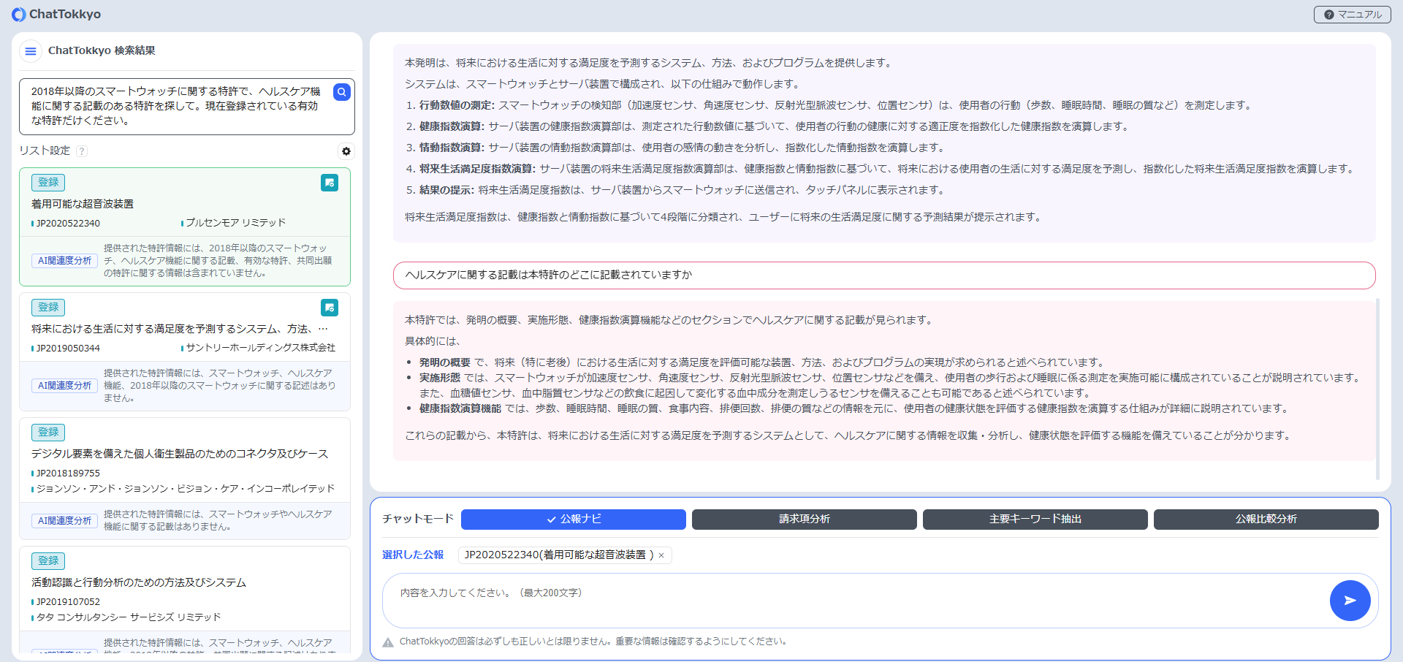Switch to 主要キーワード抽出 chat mode
Viewport: 1403px width, 662px height.
click(x=1035, y=520)
